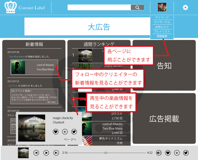Click the playback progress slider handle
This screenshot has width=198, height=160.
[x=106, y=153]
